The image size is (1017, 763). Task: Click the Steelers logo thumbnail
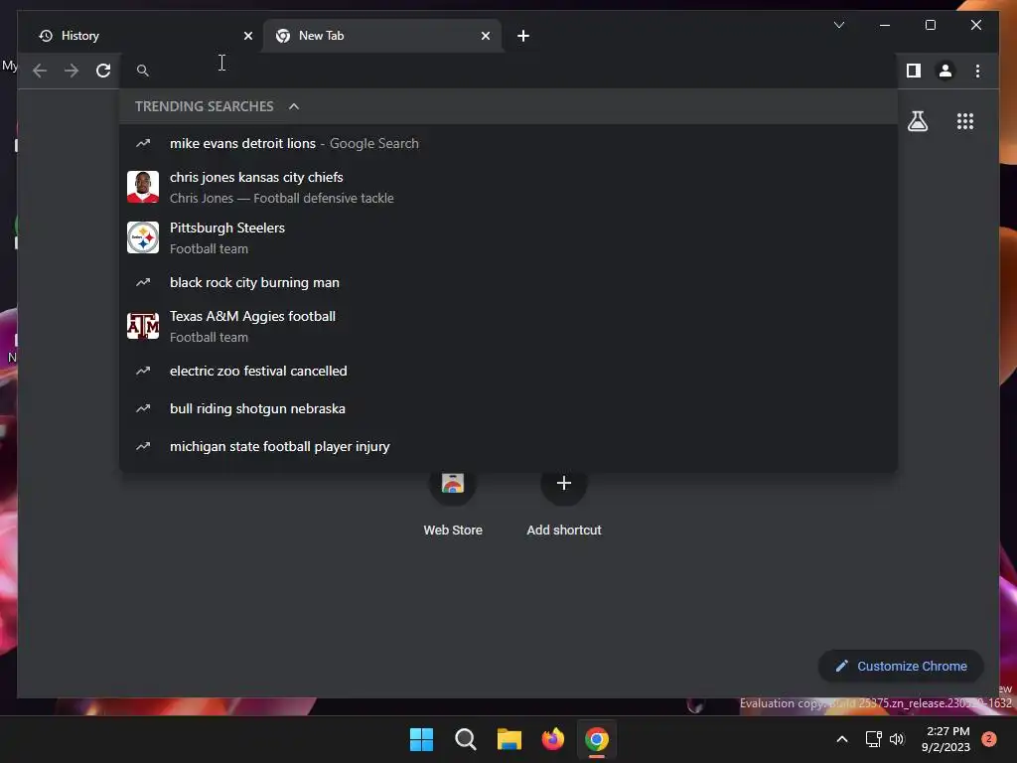click(x=143, y=237)
